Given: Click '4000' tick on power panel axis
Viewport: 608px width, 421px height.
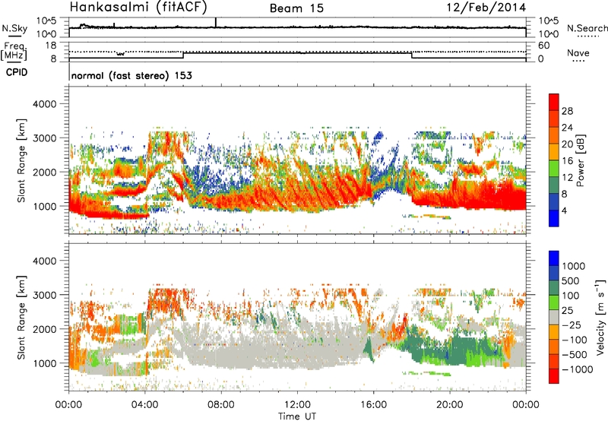Looking at the screenshot, I should [45, 104].
